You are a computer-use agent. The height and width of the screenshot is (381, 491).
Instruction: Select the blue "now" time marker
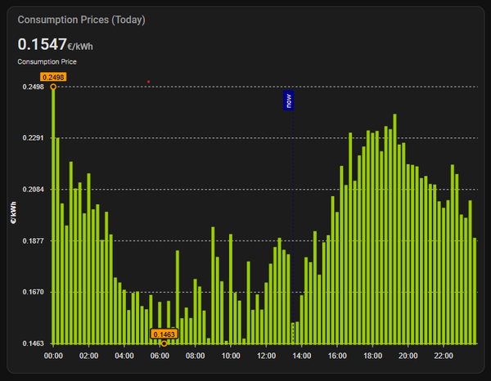(288, 100)
